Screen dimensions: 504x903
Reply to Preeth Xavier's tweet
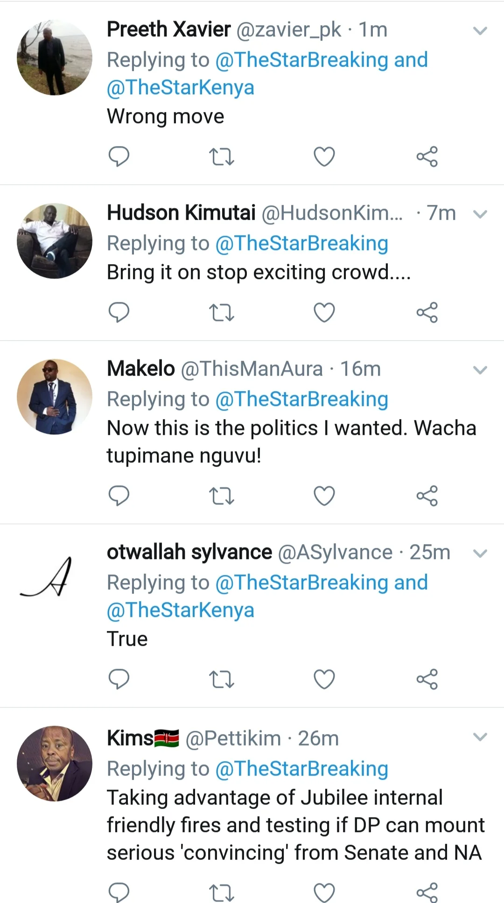[x=119, y=156]
